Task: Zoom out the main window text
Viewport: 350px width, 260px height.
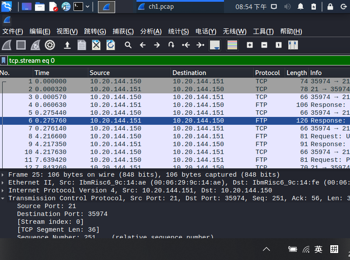Action: coord(264,45)
